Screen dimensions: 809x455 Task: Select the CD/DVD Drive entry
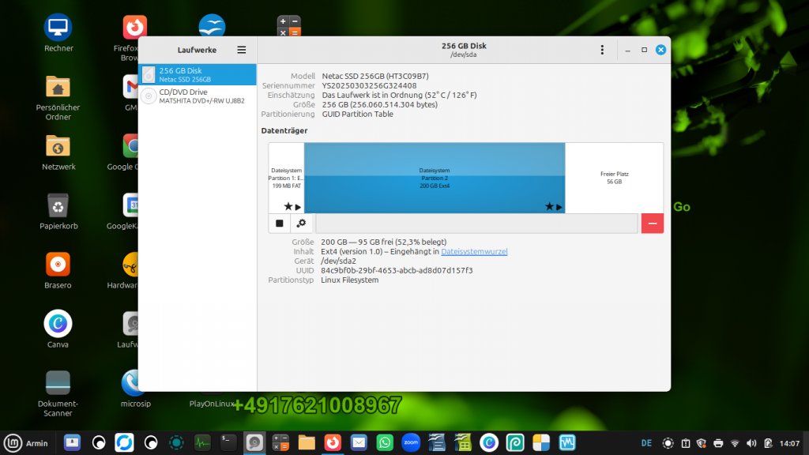click(198, 96)
